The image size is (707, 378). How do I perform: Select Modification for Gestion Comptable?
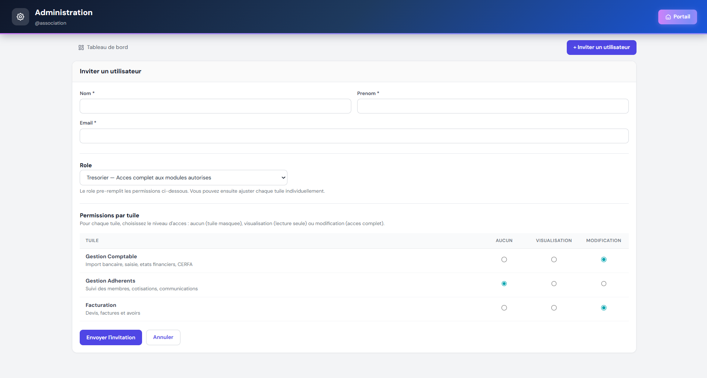point(604,260)
